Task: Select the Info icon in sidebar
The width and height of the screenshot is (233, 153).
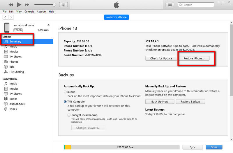Action: (6, 67)
